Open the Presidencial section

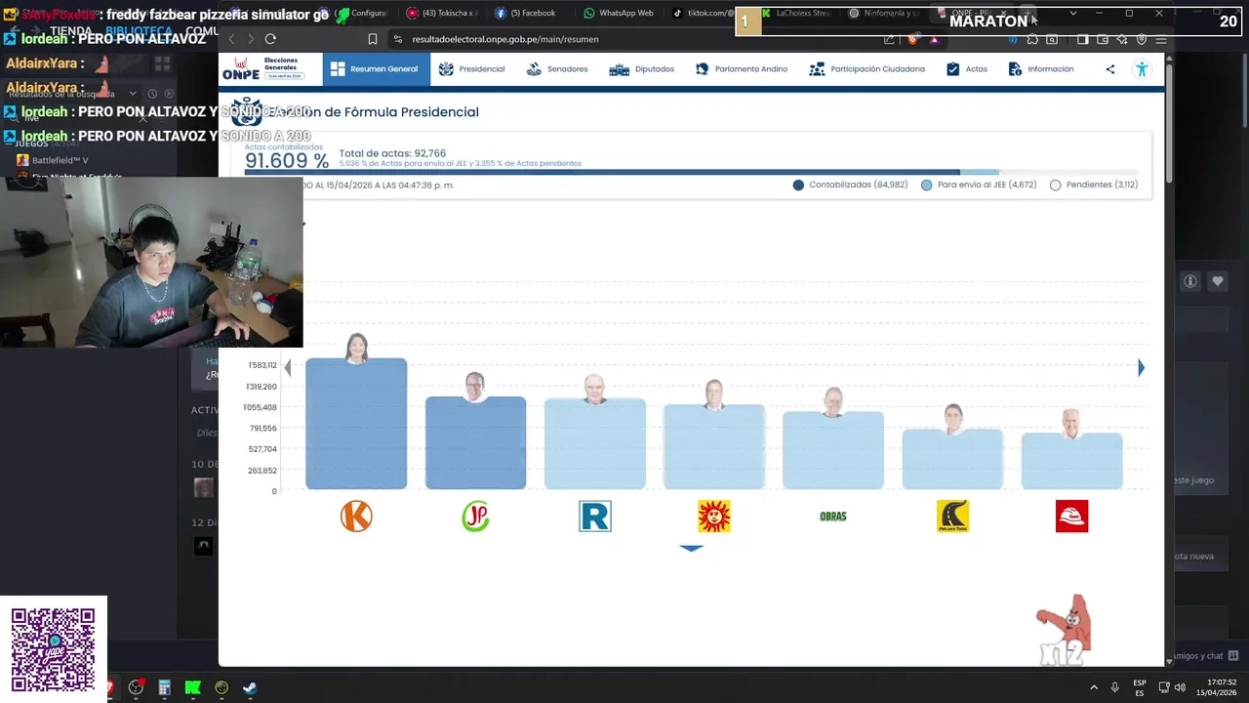471,69
